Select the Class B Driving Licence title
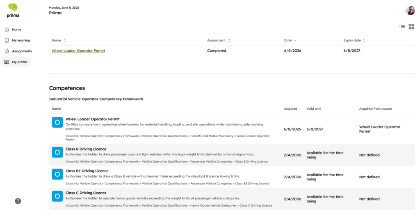420x219 pixels. click(x=86, y=149)
